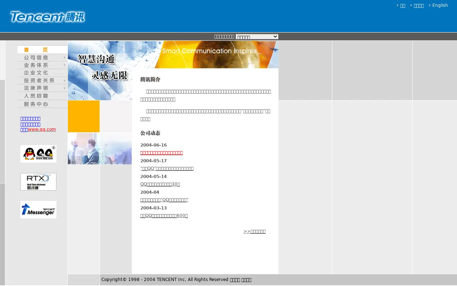Expand the 法律声明 submenu arrow

(x=65, y=88)
